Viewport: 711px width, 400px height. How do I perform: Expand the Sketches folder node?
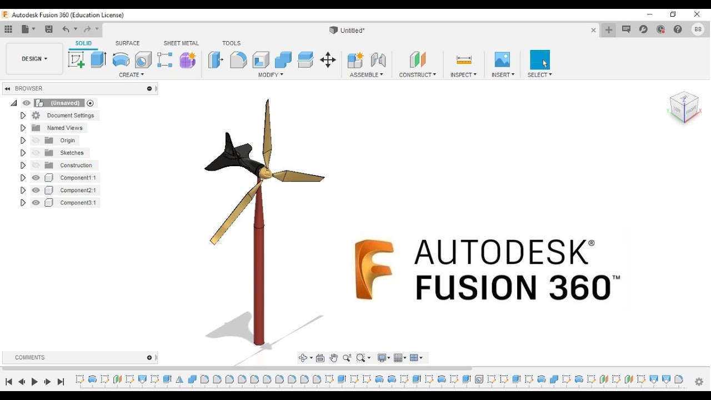(23, 153)
